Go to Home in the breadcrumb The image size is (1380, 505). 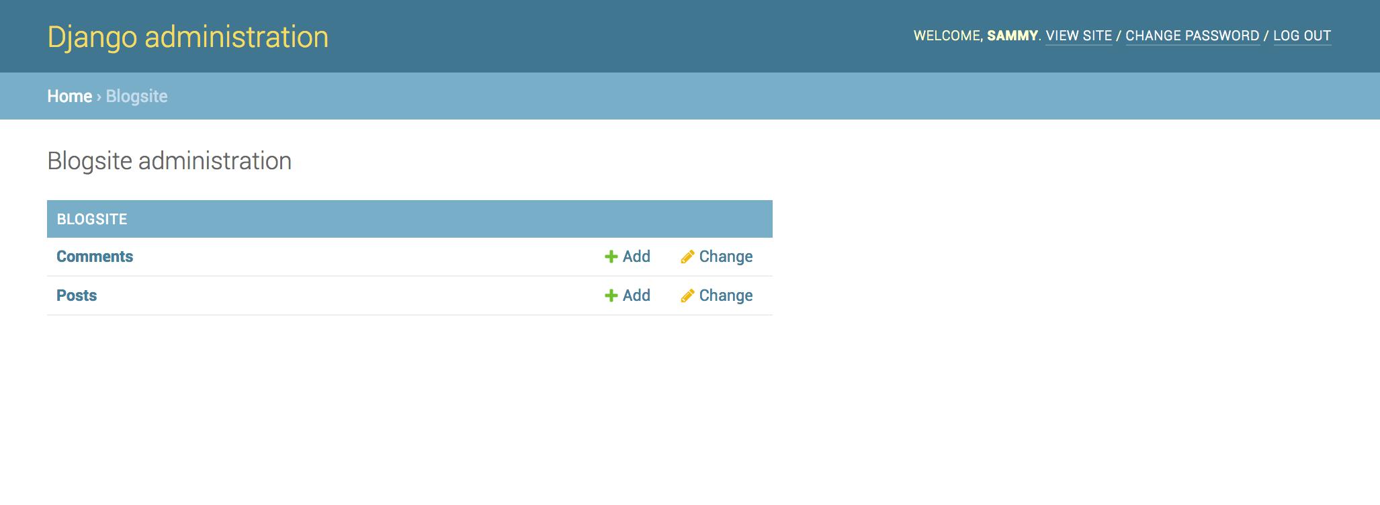click(69, 96)
